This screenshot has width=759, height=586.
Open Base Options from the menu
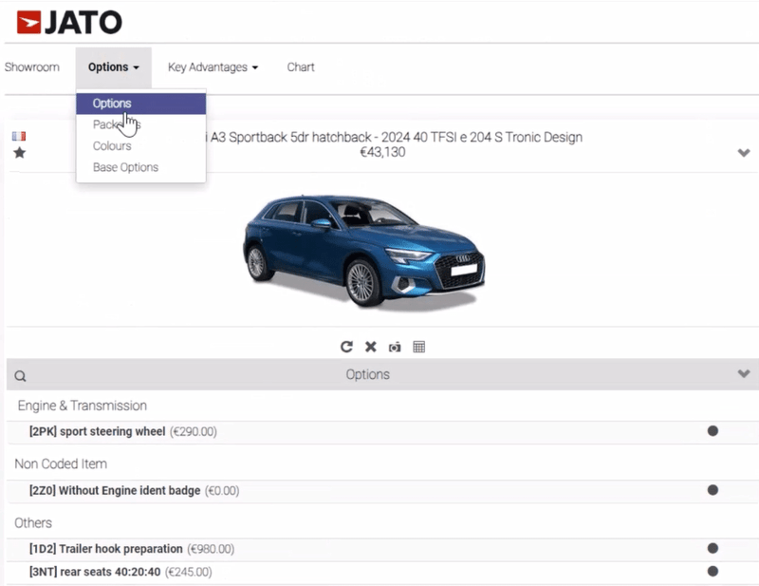pos(124,167)
